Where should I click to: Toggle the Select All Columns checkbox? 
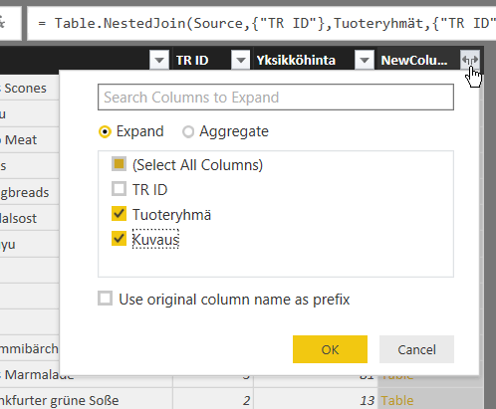pos(119,164)
